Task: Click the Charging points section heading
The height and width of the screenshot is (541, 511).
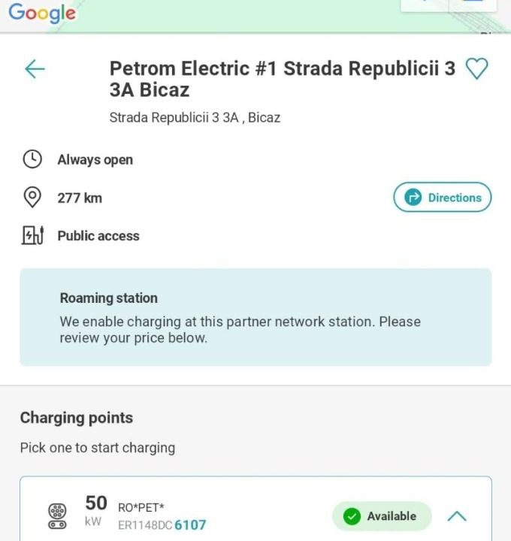Action: (x=76, y=418)
